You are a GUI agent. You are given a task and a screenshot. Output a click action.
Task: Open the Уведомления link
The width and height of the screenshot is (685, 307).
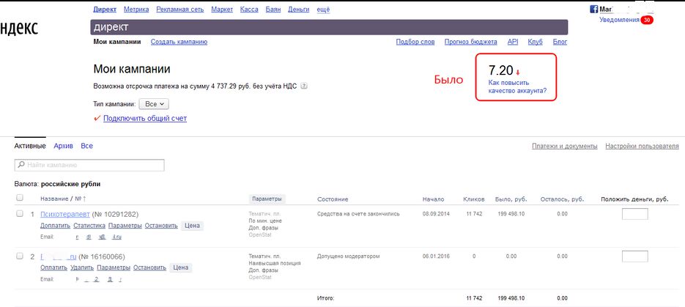coord(620,20)
